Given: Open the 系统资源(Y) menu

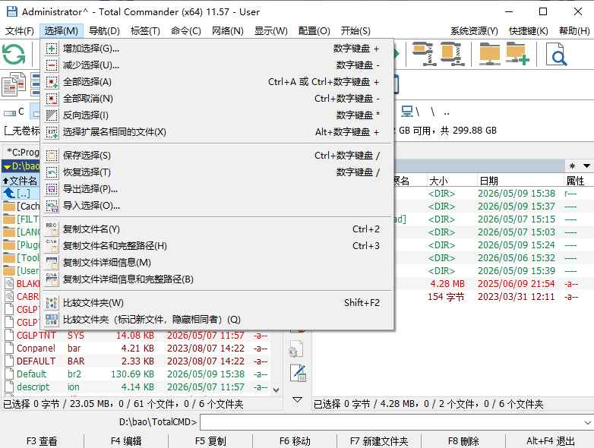Looking at the screenshot, I should click(x=474, y=30).
